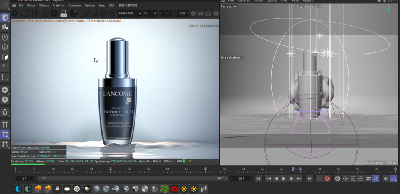Open the Objects menu

(x=44, y=5)
